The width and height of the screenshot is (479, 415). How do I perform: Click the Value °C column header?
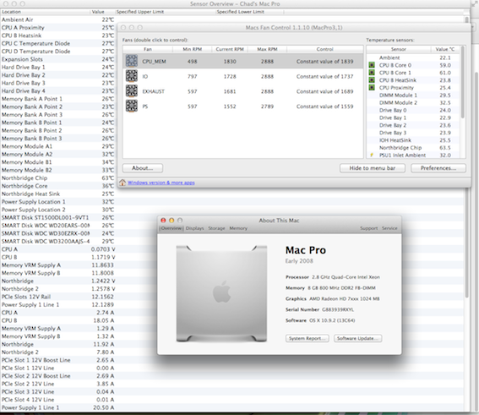click(445, 49)
